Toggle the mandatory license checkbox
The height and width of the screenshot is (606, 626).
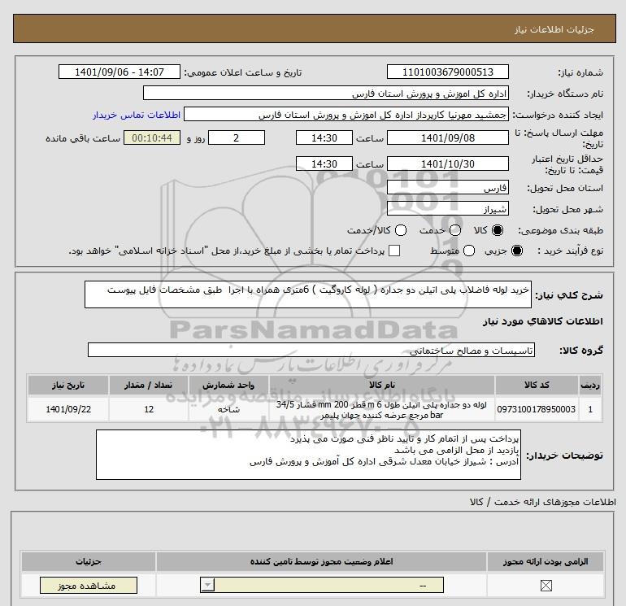[x=546, y=586]
